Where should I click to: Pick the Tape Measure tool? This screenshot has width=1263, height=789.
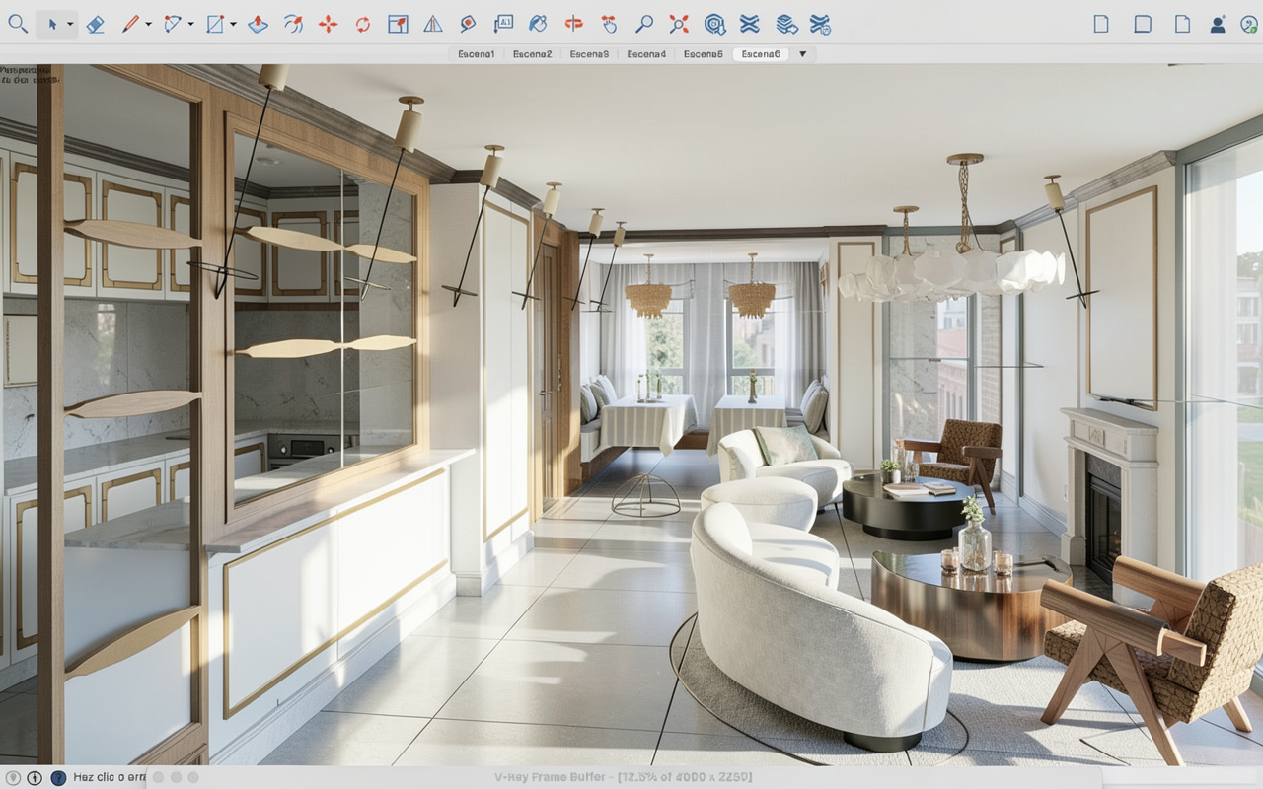(x=467, y=24)
